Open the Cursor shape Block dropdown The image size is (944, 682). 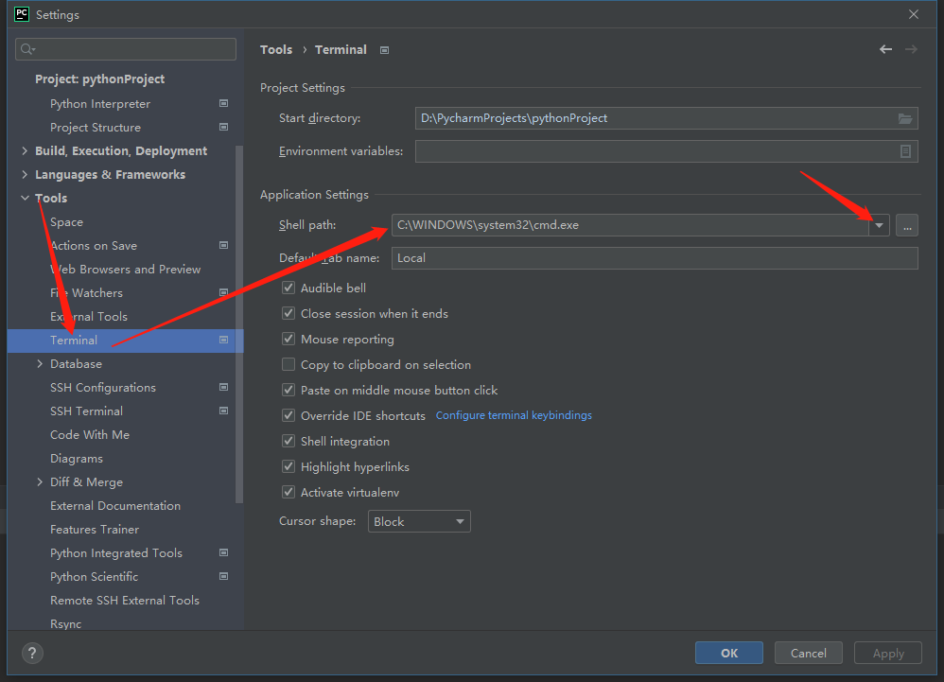pos(419,521)
